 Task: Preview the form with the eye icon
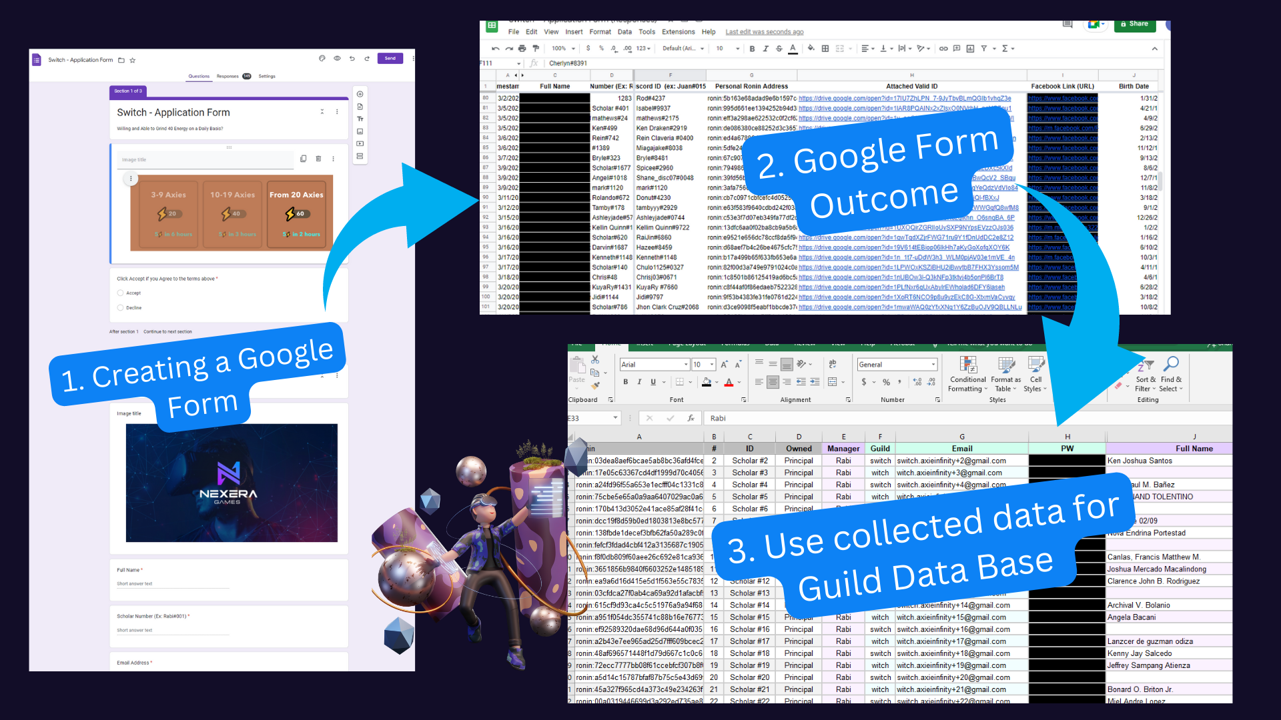337,59
